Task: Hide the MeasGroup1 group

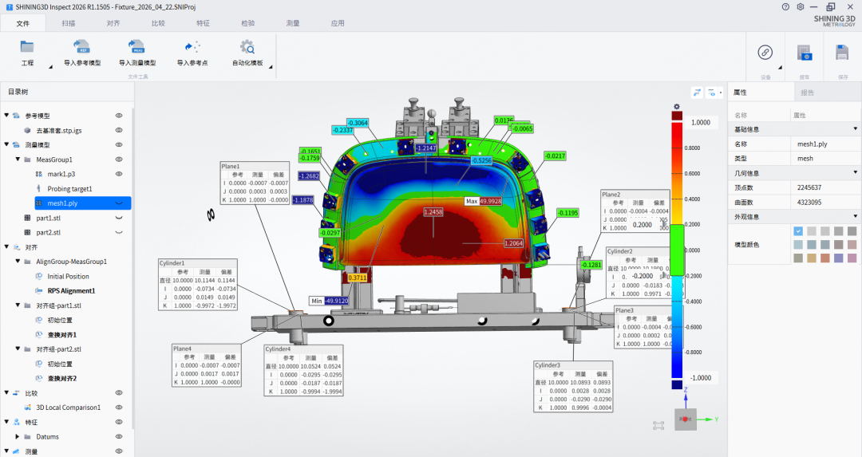Action: tap(119, 160)
